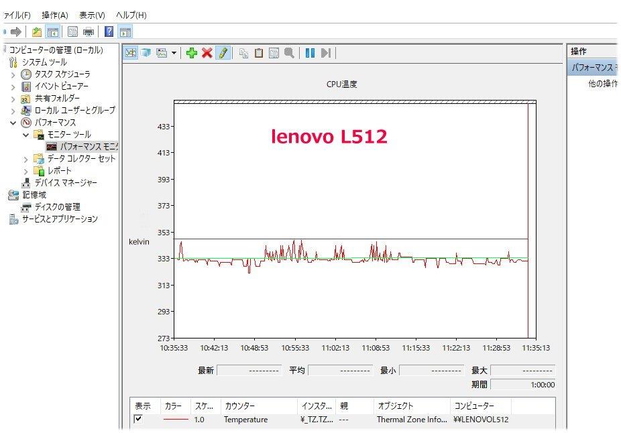Image resolution: width=621 pixels, height=433 pixels.
Task: Select コンピューターの管理 (ローカル) root node
Action: click(x=56, y=50)
